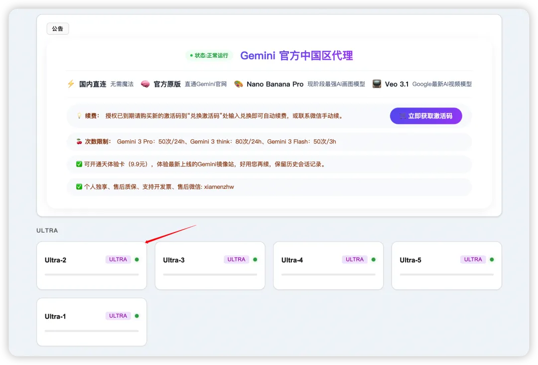Viewport: 538px width, 365px height.
Task: Click the usage progress bar on Ultra-3
Action: (210, 275)
